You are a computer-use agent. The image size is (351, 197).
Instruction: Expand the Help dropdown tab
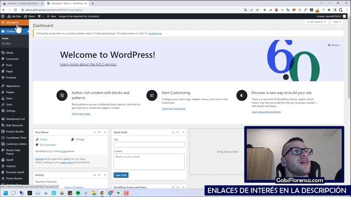click(336, 22)
